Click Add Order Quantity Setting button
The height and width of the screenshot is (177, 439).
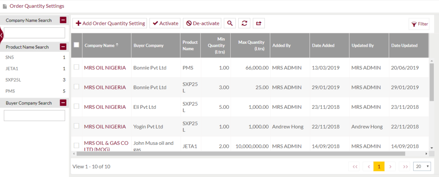pos(110,23)
